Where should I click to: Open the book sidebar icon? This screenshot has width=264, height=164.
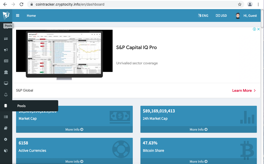(6, 128)
